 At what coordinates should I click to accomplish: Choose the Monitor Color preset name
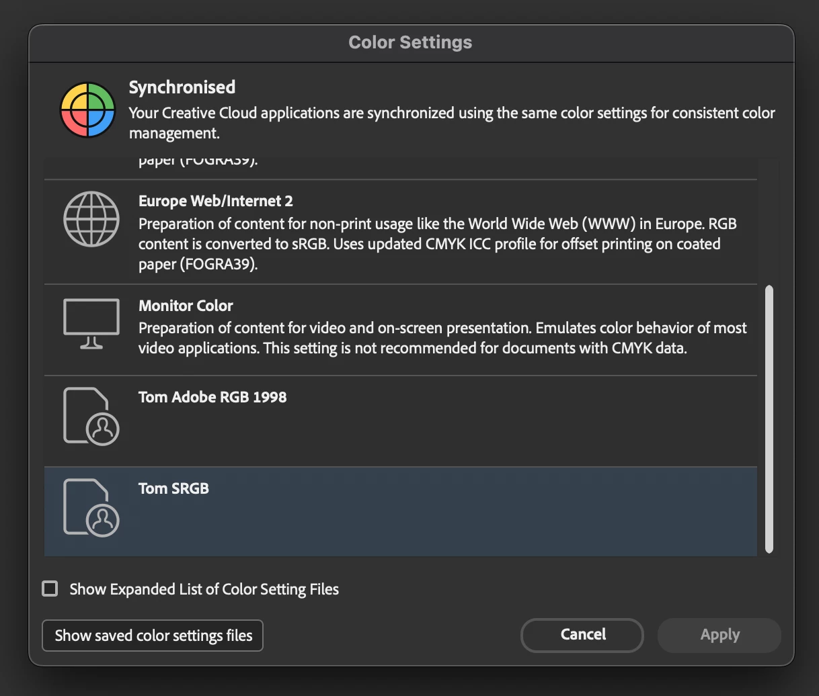click(x=186, y=306)
